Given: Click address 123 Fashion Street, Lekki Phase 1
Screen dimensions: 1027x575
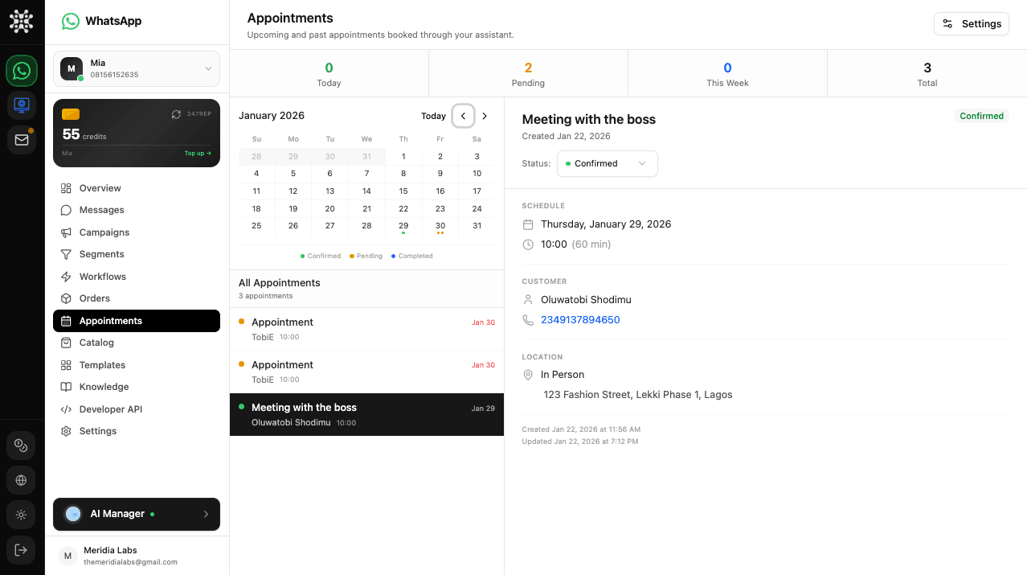Looking at the screenshot, I should click(x=638, y=395).
